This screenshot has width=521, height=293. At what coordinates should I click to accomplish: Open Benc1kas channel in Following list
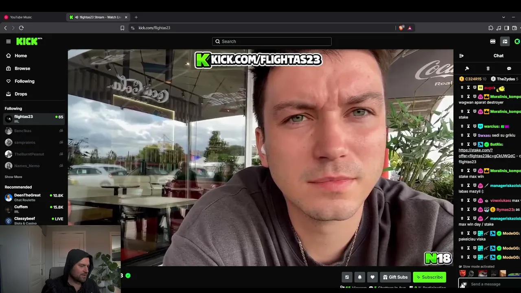tap(34, 131)
